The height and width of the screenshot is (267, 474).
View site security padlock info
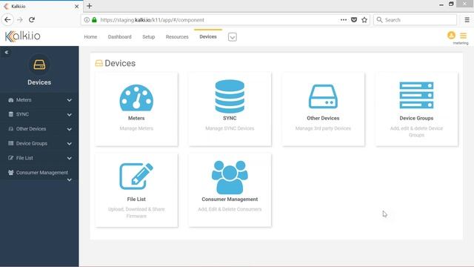[94, 20]
